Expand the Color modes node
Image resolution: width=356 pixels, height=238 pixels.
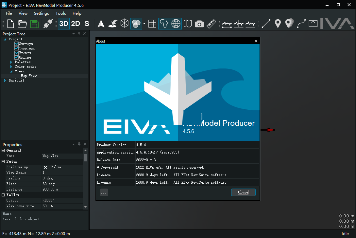(11, 66)
